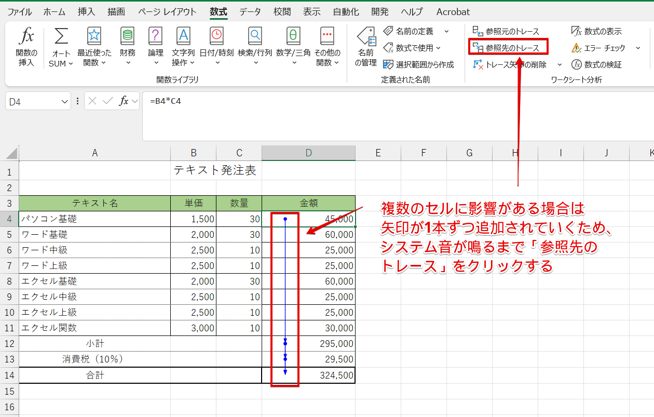Select the 金額 header cell

(309, 204)
